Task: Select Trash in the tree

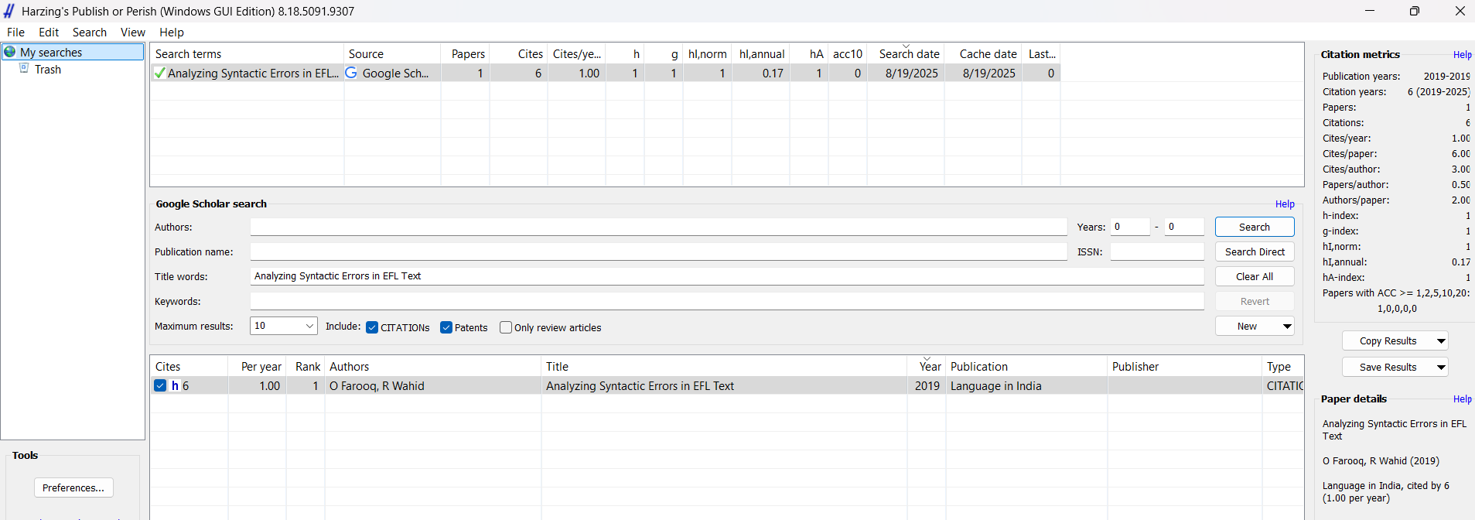Action: 48,70
